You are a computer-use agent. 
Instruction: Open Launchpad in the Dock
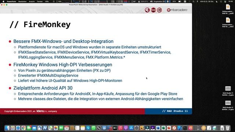coord(13,128)
